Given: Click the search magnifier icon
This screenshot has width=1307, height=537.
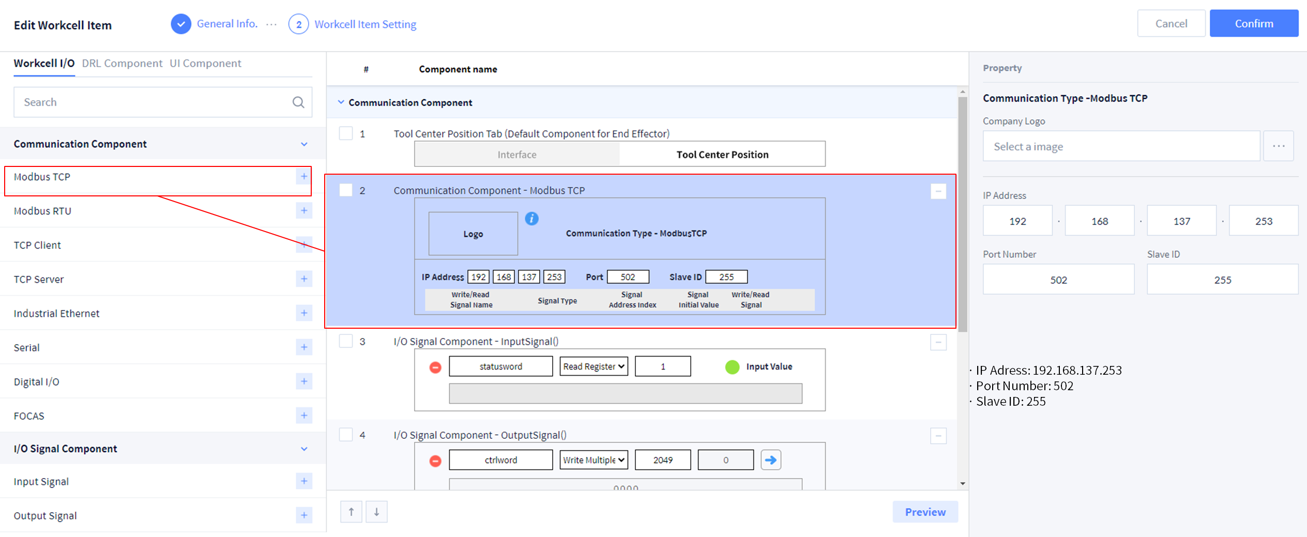Looking at the screenshot, I should click(298, 102).
